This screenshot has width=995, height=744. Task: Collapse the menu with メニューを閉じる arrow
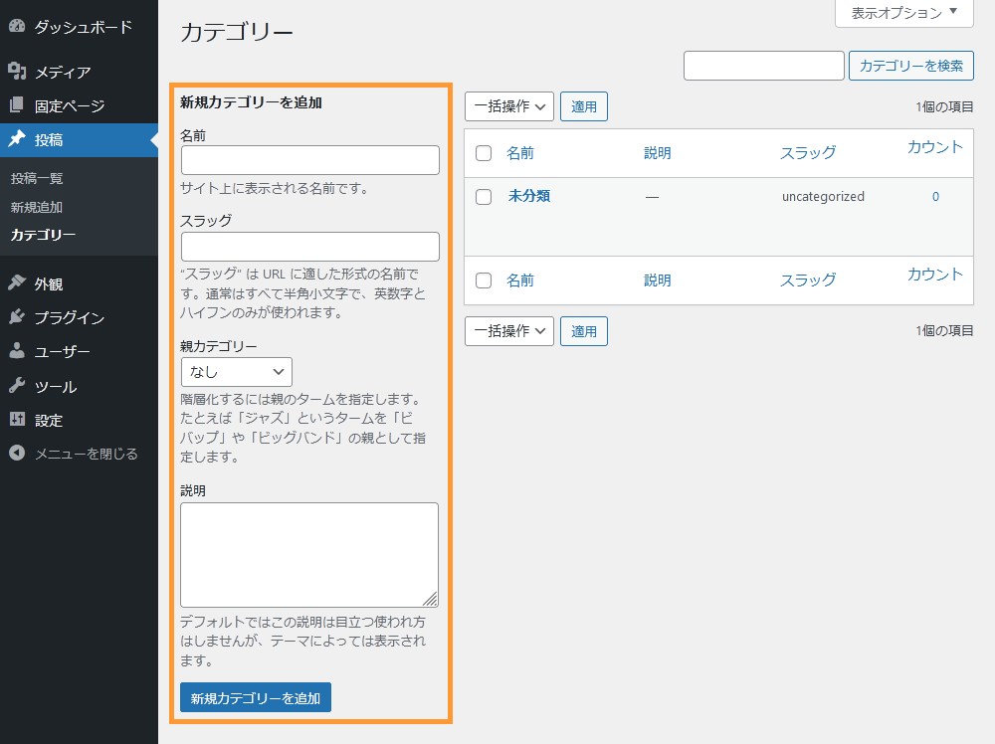point(17,454)
